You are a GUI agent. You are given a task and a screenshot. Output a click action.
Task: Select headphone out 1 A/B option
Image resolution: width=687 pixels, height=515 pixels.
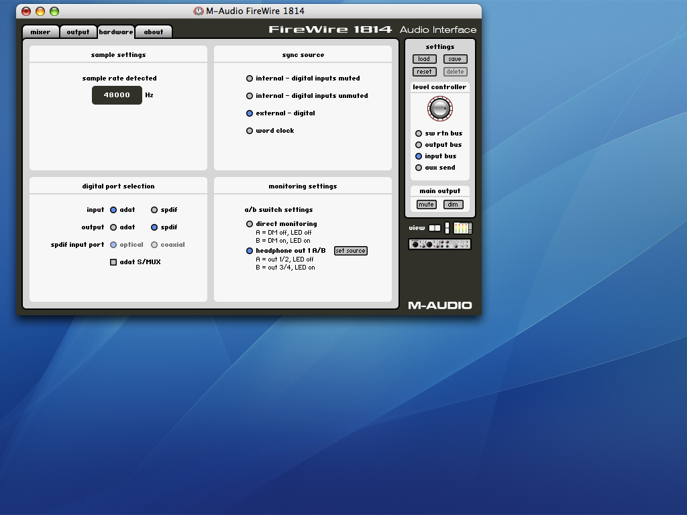tap(250, 251)
